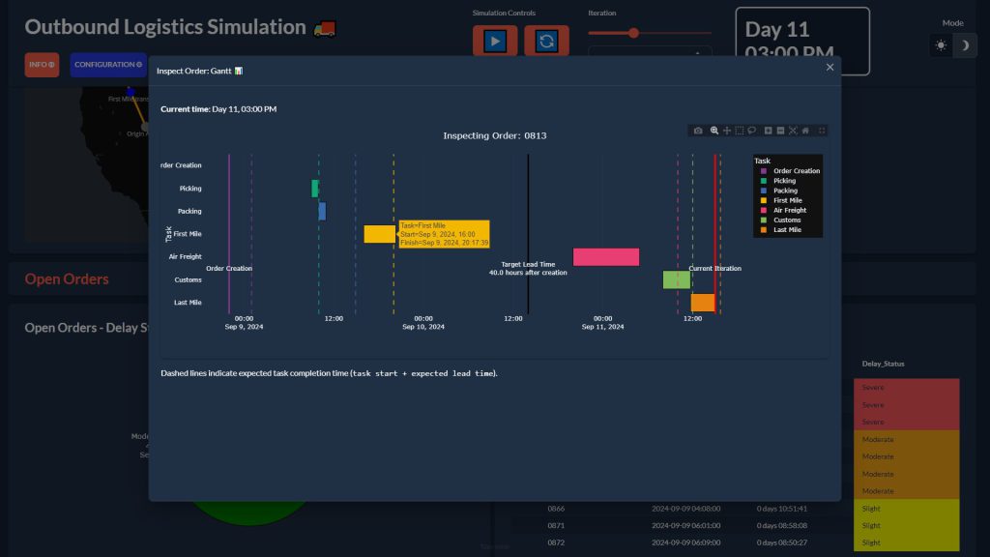
Task: Select the Pan tool in the chart modebar
Action: tap(727, 131)
